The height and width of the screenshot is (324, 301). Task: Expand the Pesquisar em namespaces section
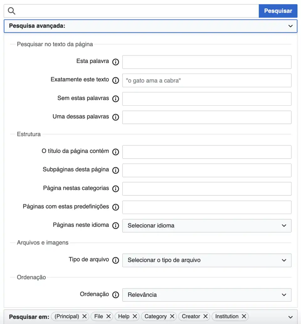click(x=290, y=316)
